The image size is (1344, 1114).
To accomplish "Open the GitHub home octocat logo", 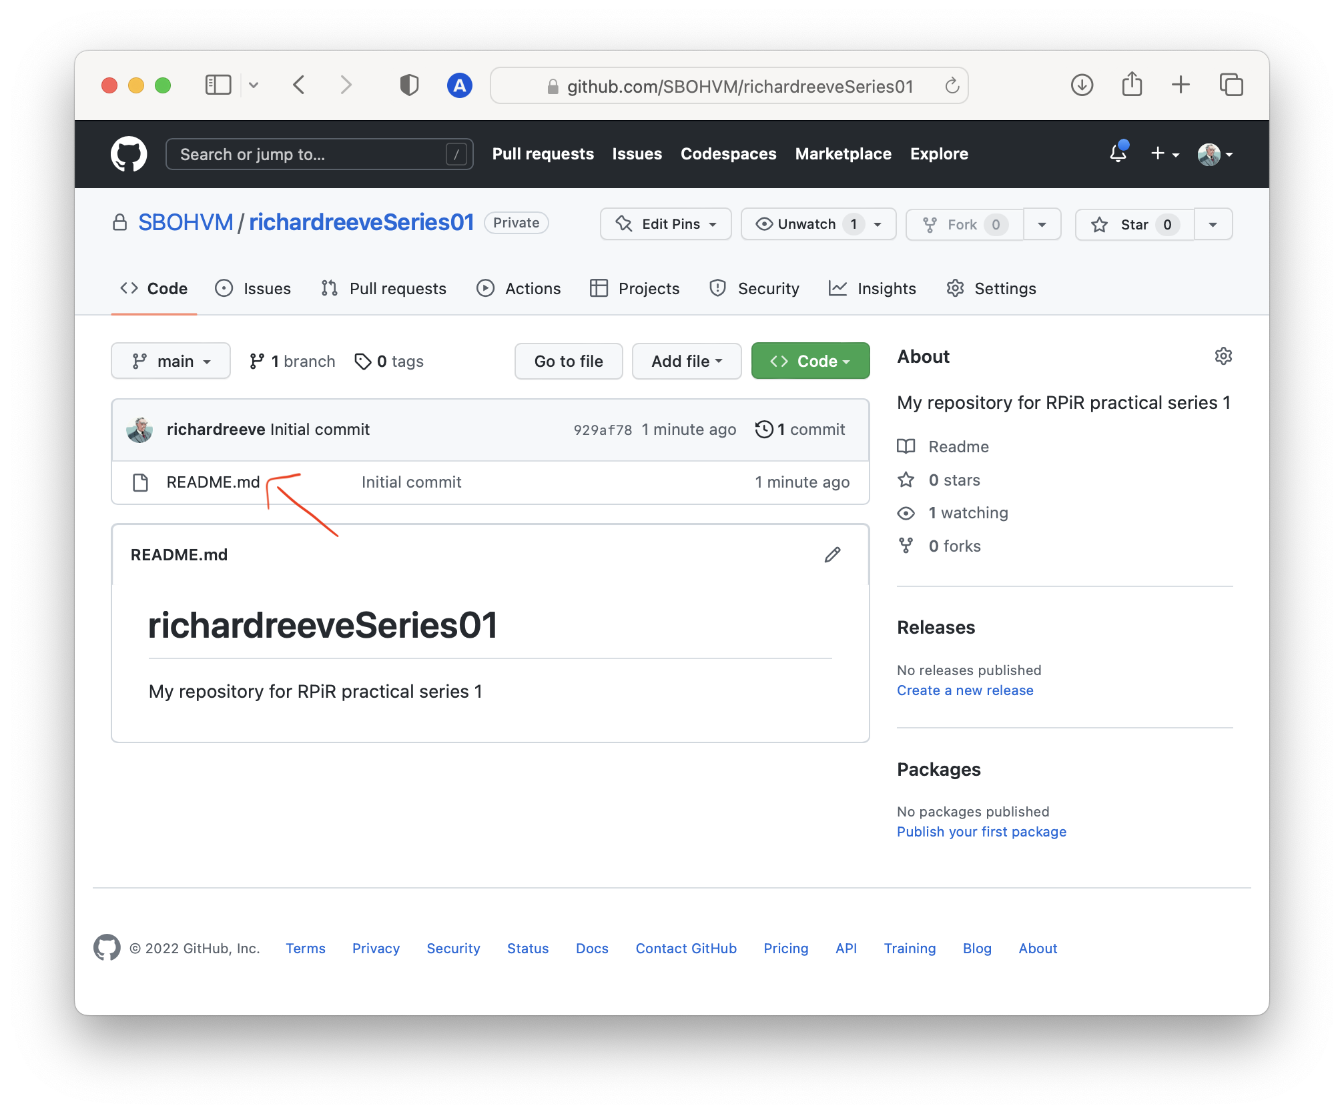I will (x=129, y=154).
